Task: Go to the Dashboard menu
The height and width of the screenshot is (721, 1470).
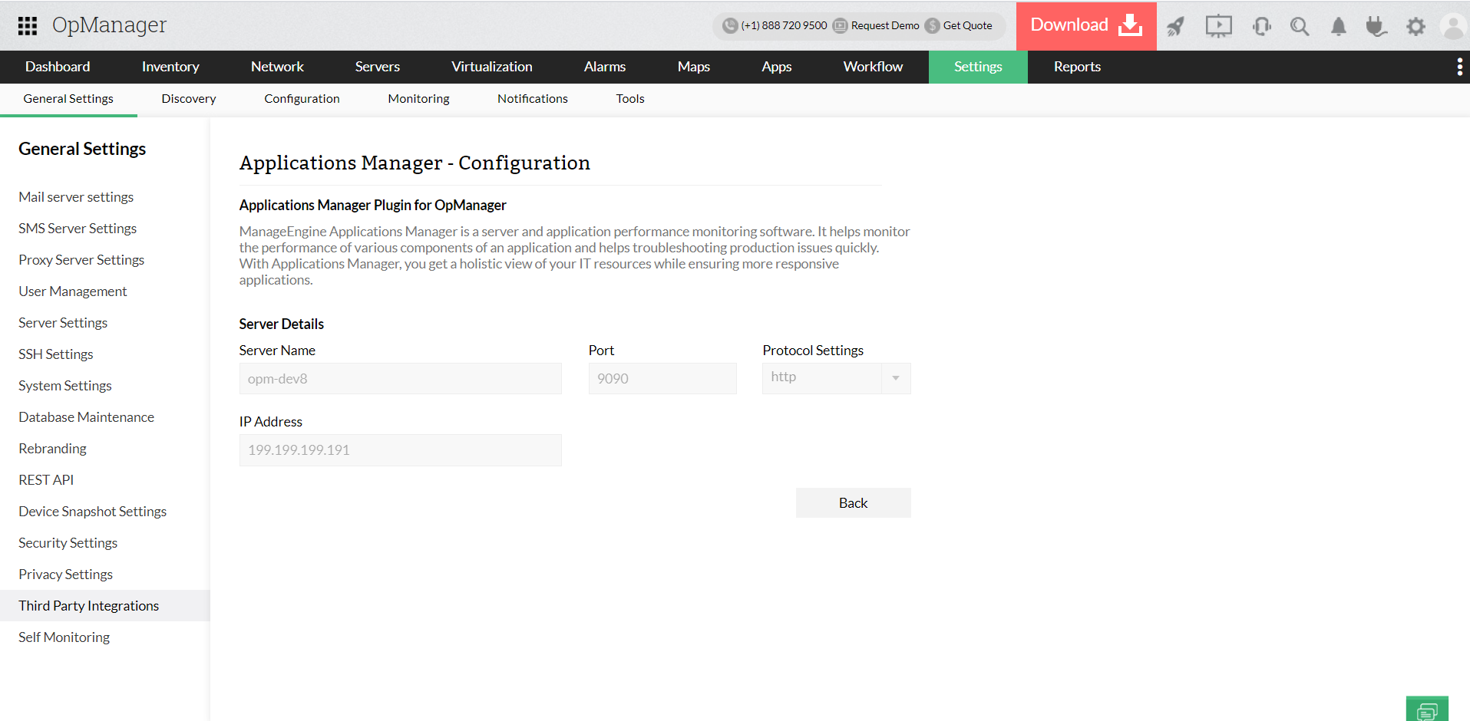Action: pos(58,67)
